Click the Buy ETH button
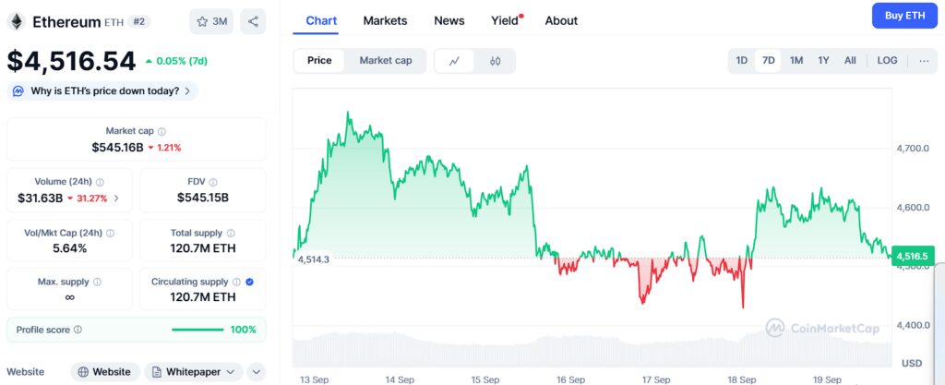This screenshot has width=945, height=385. pos(904,16)
